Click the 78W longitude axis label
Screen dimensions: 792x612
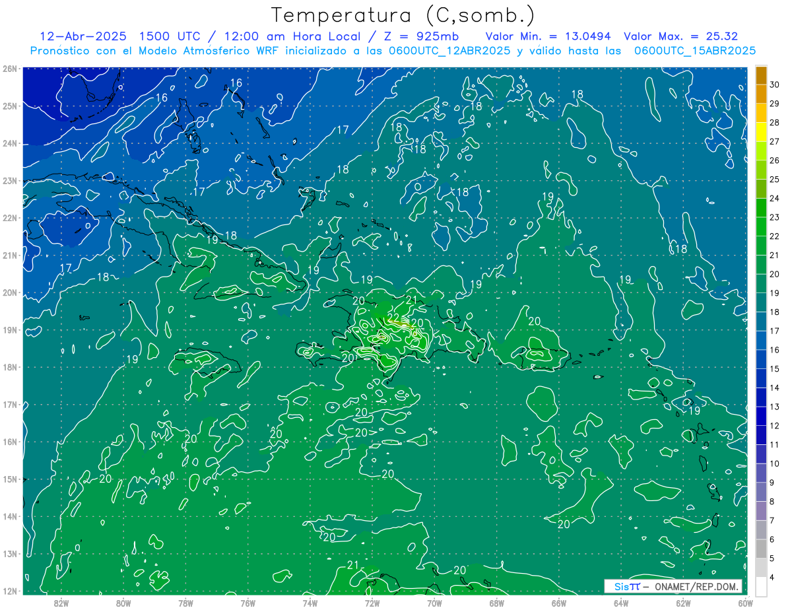pos(185,603)
